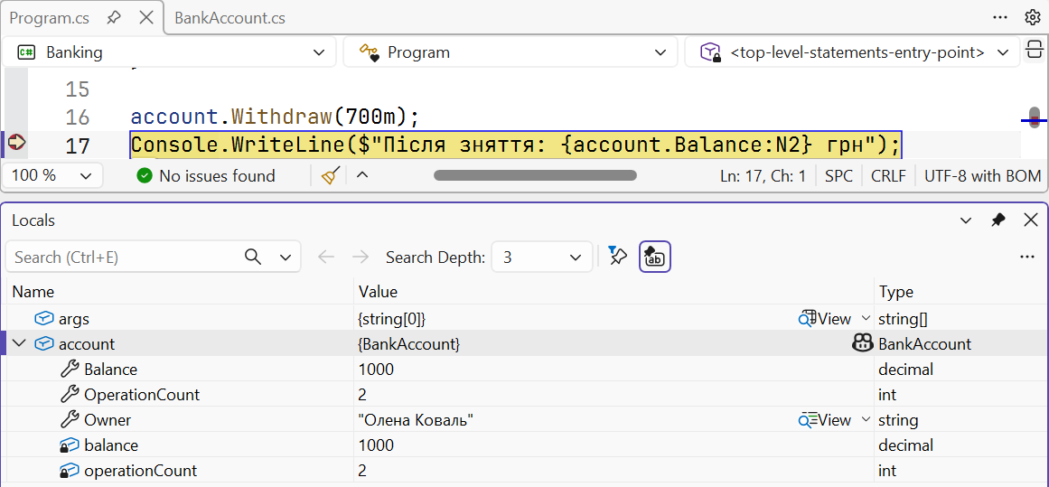The height and width of the screenshot is (487, 1049).
Task: Select the args variable row
Action: (x=524, y=318)
